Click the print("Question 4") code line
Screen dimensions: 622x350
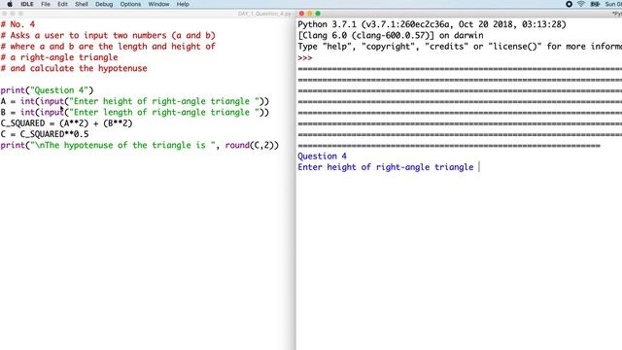tap(47, 90)
